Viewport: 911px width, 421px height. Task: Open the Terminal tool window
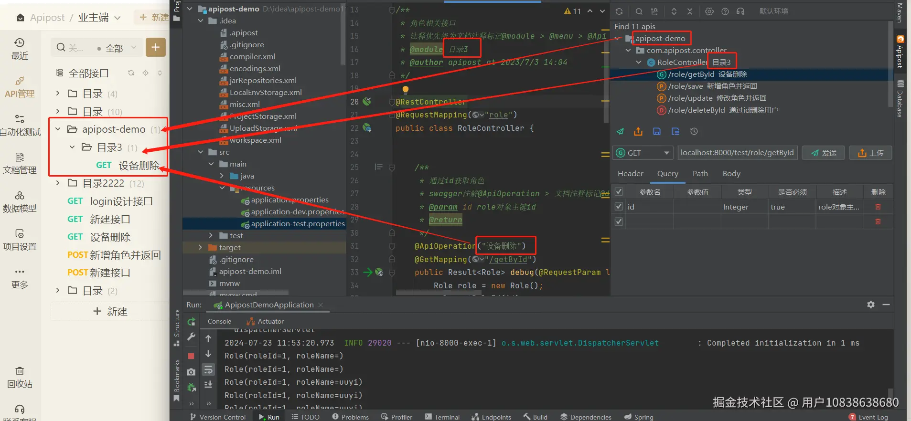click(442, 417)
